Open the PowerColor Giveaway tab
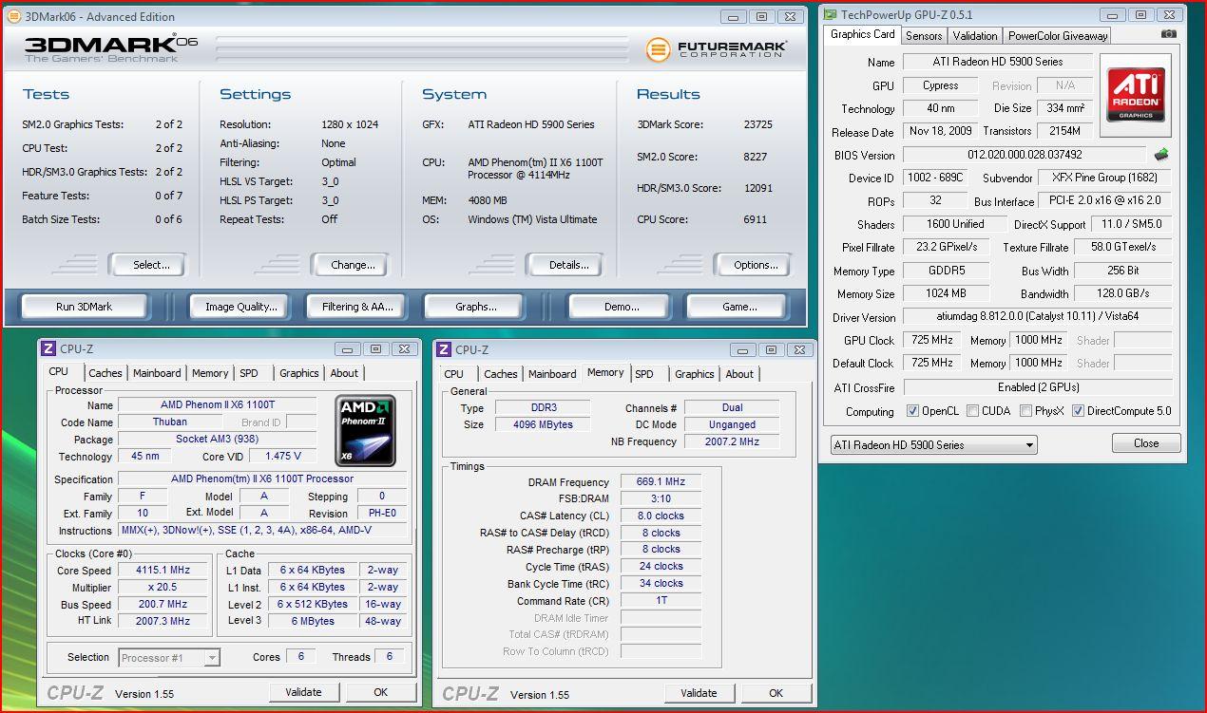Image resolution: width=1207 pixels, height=713 pixels. tap(1058, 35)
